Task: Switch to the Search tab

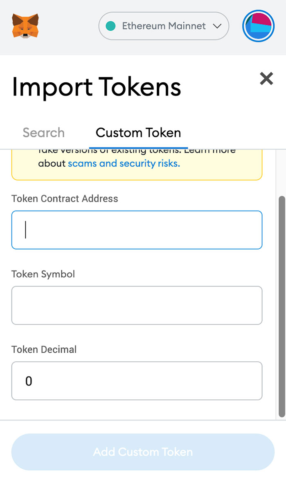Action: 43,133
